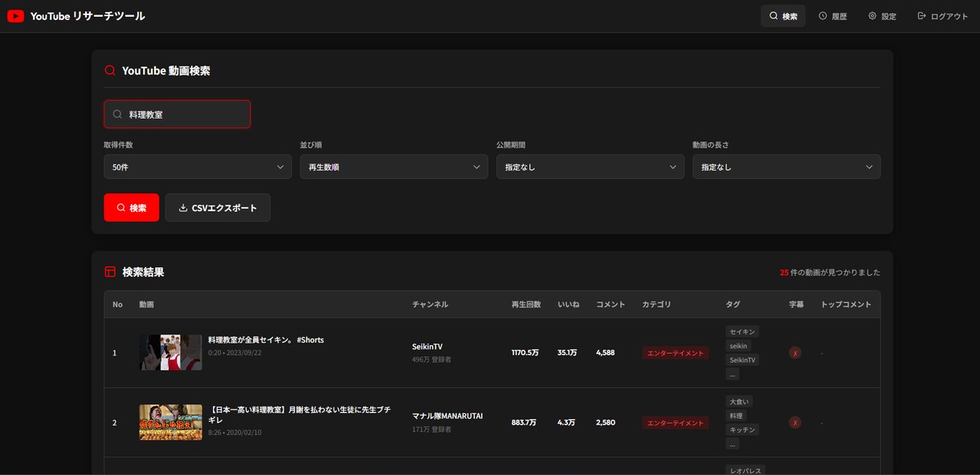
Task: Click the ログアウト logout item
Action: [943, 16]
